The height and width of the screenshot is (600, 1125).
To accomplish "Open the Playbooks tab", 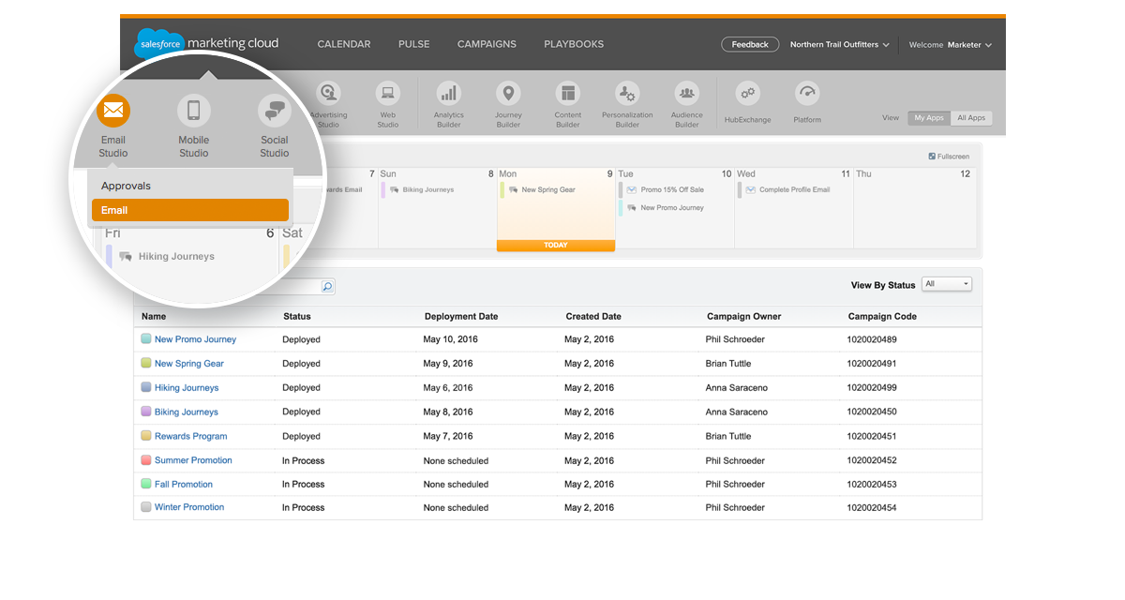I will [x=574, y=44].
